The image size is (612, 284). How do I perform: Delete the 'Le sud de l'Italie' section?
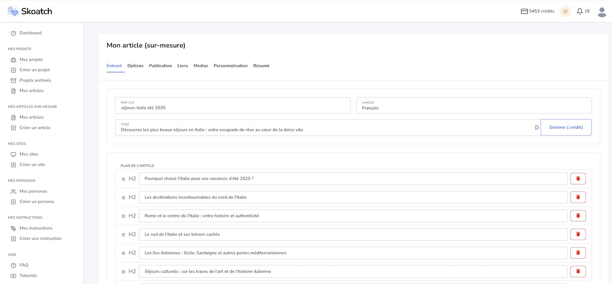pos(578,234)
